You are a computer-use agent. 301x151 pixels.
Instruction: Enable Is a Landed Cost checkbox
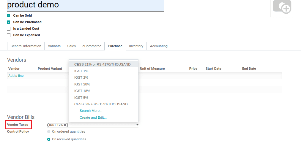coord(9,28)
